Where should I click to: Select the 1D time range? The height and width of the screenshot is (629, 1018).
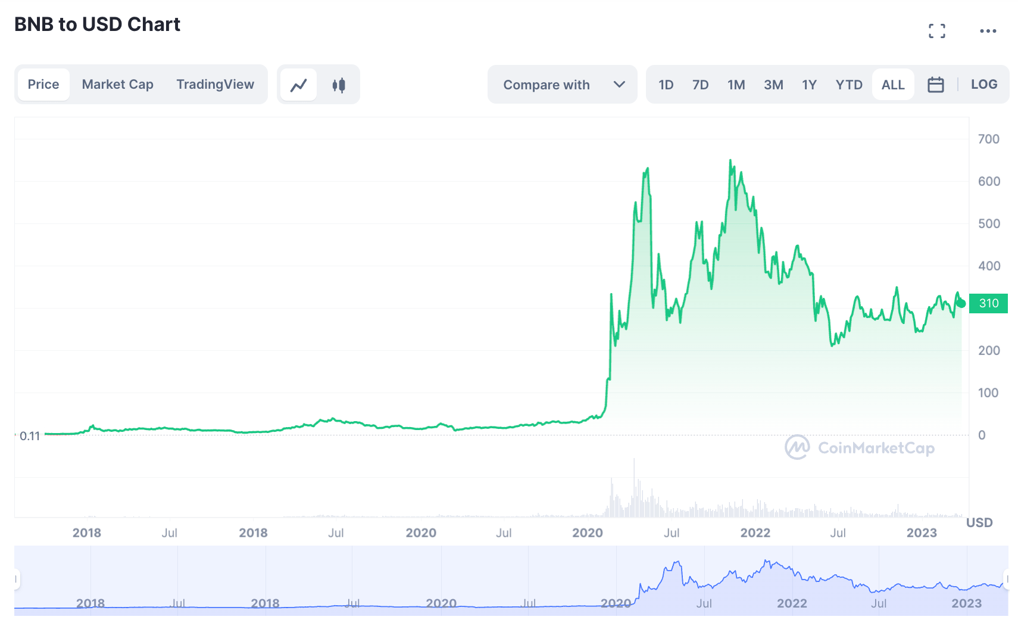coord(666,85)
